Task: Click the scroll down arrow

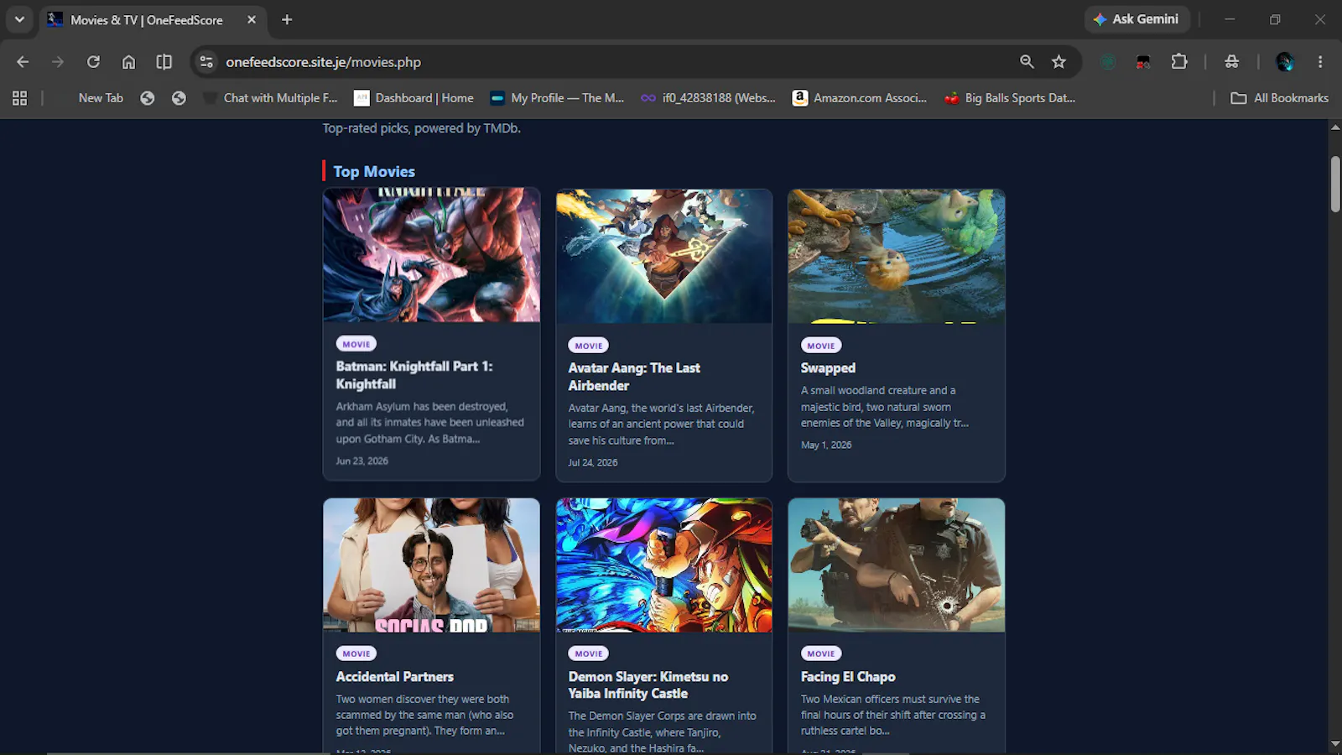Action: (x=1335, y=744)
